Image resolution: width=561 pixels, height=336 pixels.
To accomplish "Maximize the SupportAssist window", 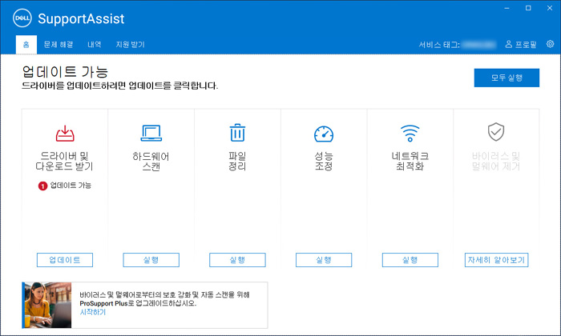I will [x=528, y=8].
